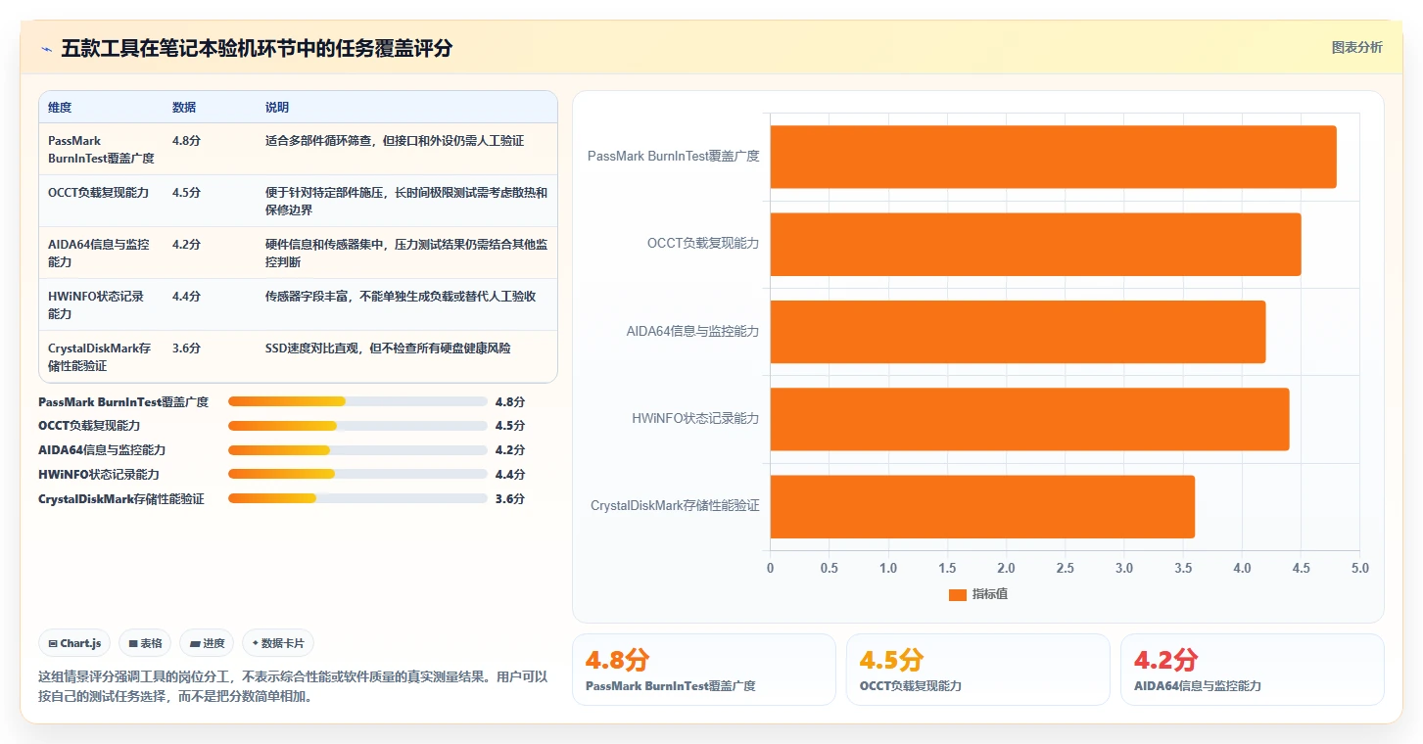The height and width of the screenshot is (744, 1423).
Task: Click the PassMark BurnInTest覆盖广度 table cell
Action: [101, 149]
